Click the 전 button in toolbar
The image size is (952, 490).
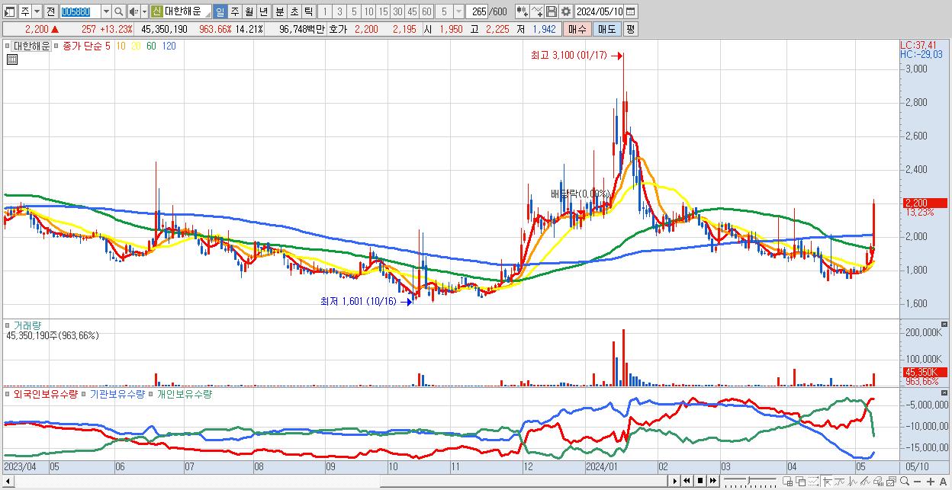point(50,11)
